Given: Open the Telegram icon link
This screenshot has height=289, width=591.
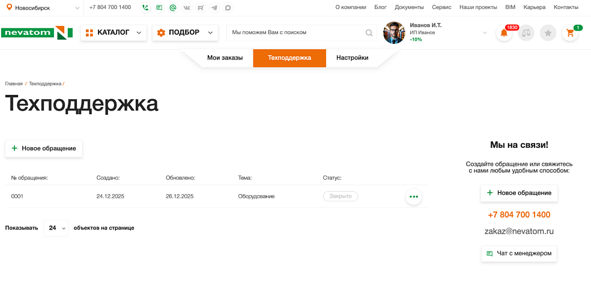Looking at the screenshot, I should click(214, 8).
